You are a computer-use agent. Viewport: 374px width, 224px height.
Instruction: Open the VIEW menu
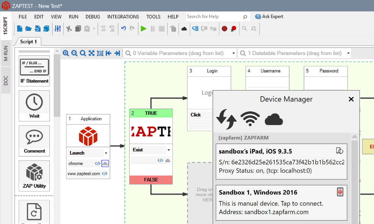tap(56, 17)
